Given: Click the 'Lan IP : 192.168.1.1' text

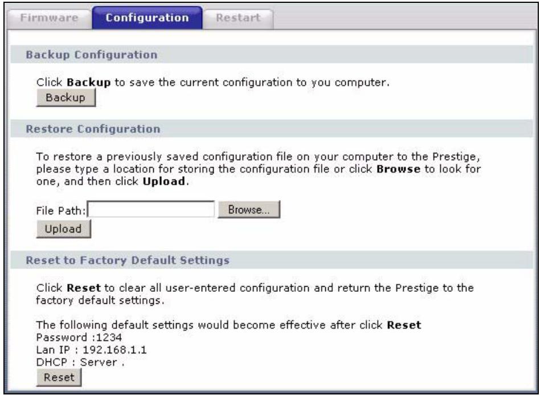Looking at the screenshot, I should (91, 350).
